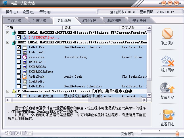Collapse the Windows NT\CurrentVersion registry node
Image resolution: width=184 pixels, height=138 pixels.
8,32
